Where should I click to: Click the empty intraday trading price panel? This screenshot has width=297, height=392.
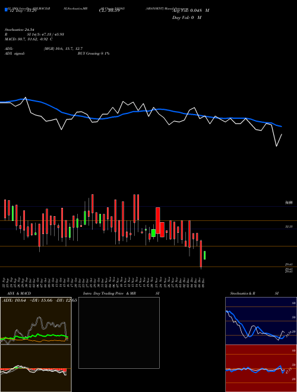click(119, 333)
